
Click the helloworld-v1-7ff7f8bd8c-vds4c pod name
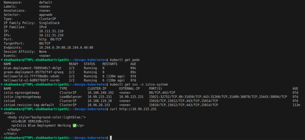click(x=32, y=76)
